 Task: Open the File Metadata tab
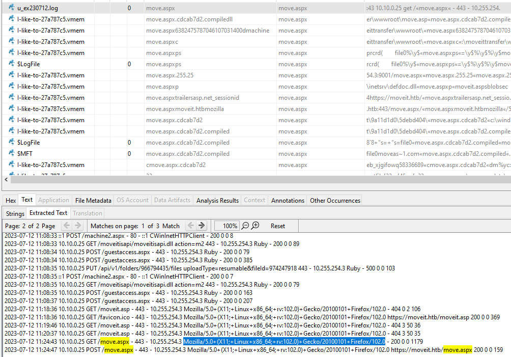[93, 200]
